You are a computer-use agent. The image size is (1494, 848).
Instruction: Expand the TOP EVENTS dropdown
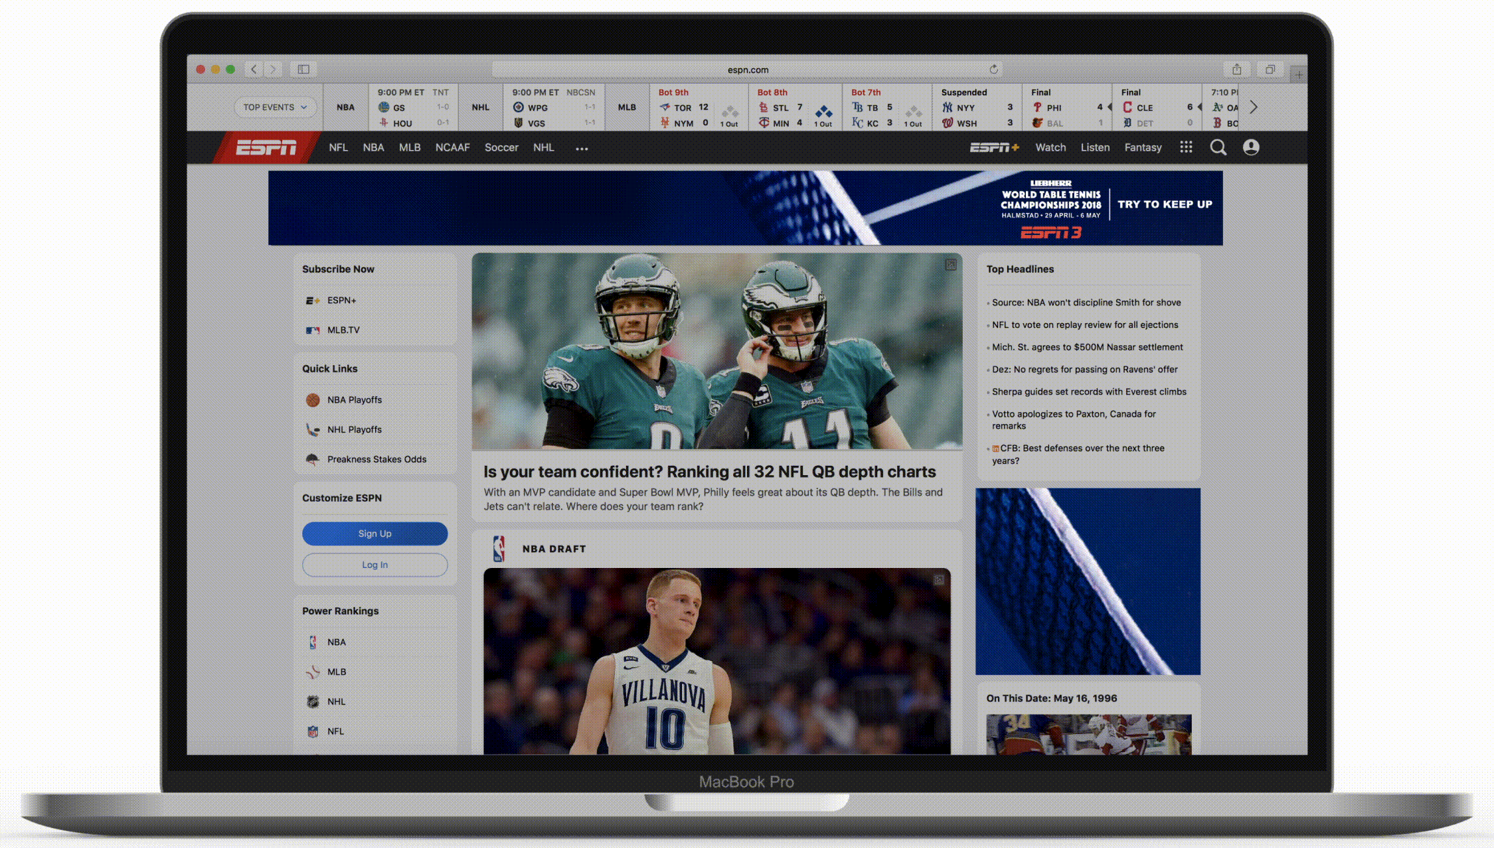point(275,107)
